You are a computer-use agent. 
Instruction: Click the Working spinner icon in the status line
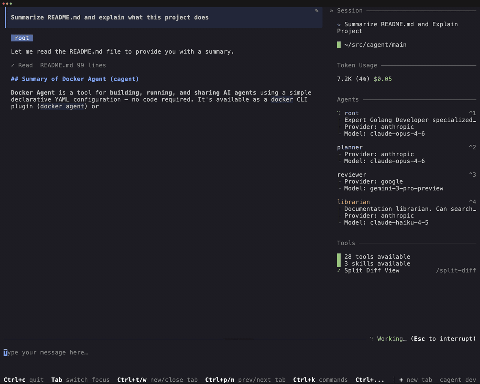pyautogui.click(x=372, y=339)
